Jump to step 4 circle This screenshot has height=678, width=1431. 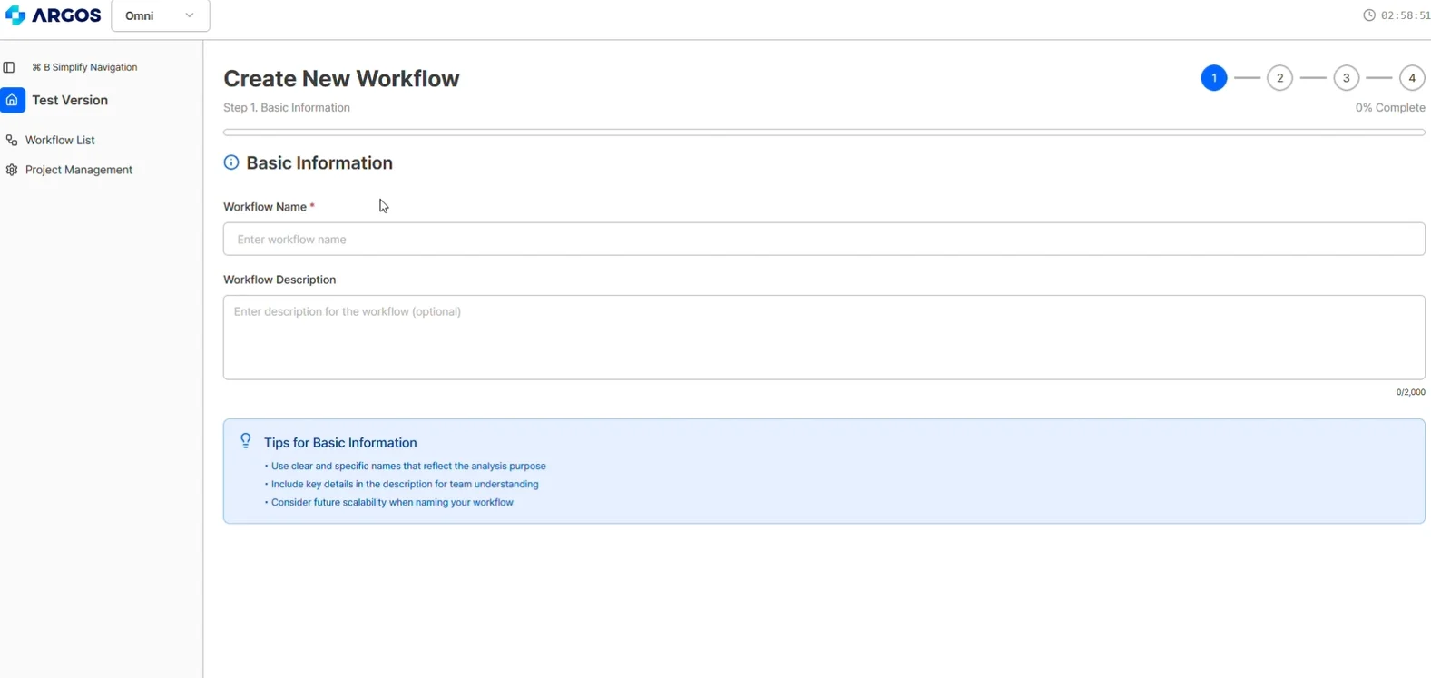(1412, 78)
